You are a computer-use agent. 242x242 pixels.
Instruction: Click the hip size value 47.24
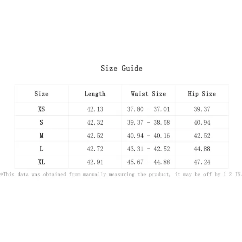(x=202, y=162)
